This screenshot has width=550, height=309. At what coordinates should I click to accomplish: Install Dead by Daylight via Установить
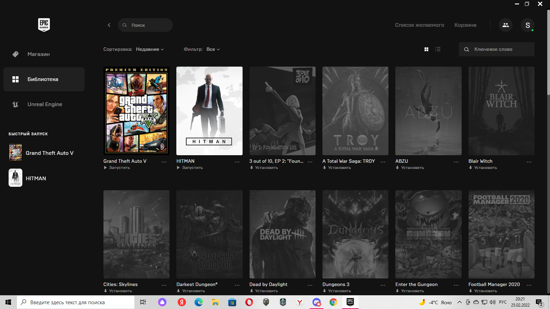click(264, 291)
